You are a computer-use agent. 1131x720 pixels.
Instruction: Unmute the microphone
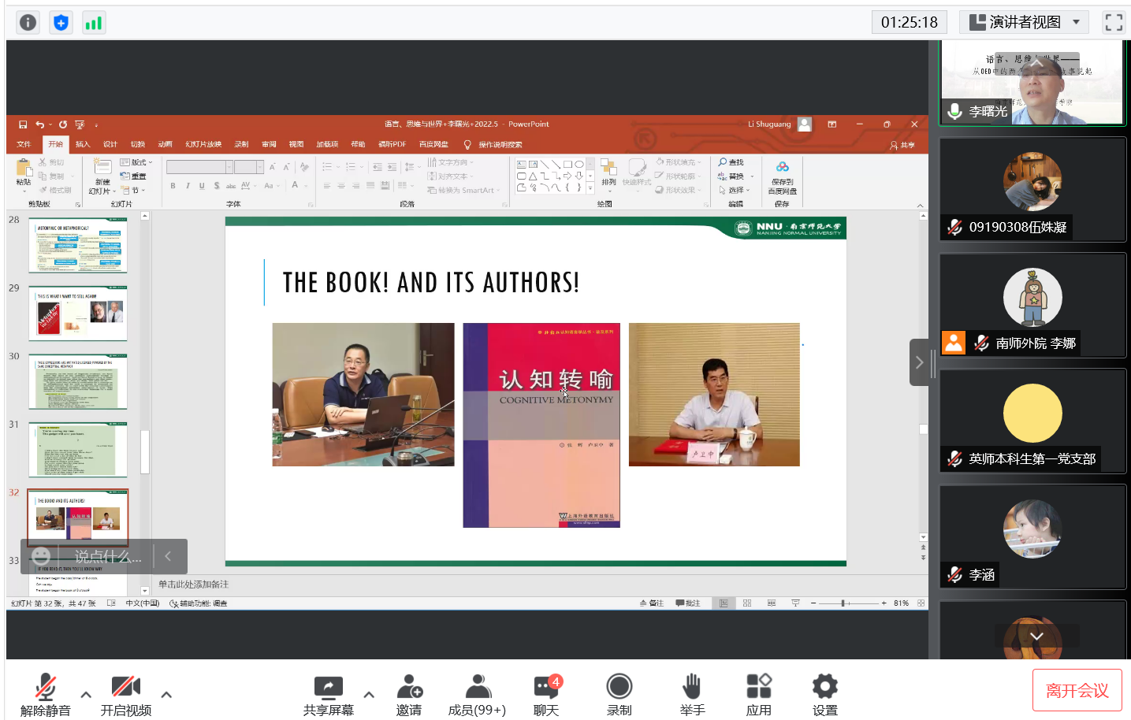click(x=45, y=687)
